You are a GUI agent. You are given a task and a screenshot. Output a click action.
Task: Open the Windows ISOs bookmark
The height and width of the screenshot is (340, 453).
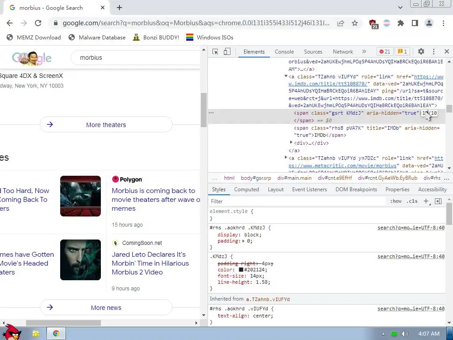coord(209,37)
